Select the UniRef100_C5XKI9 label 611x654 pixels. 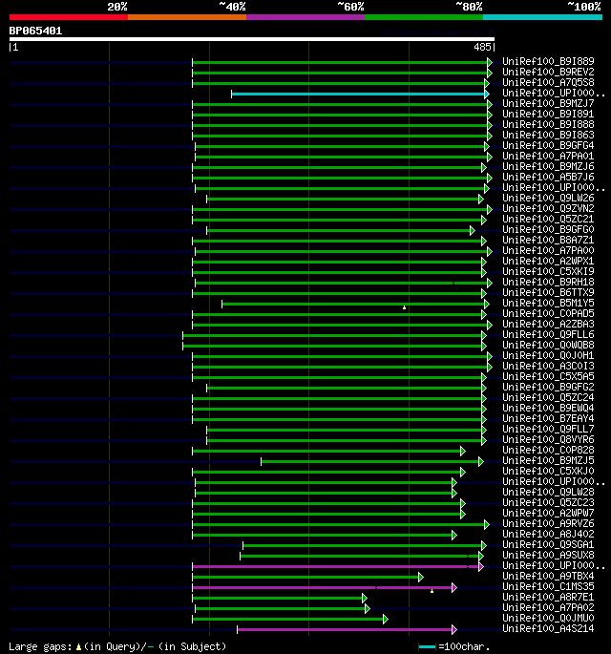[548, 271]
